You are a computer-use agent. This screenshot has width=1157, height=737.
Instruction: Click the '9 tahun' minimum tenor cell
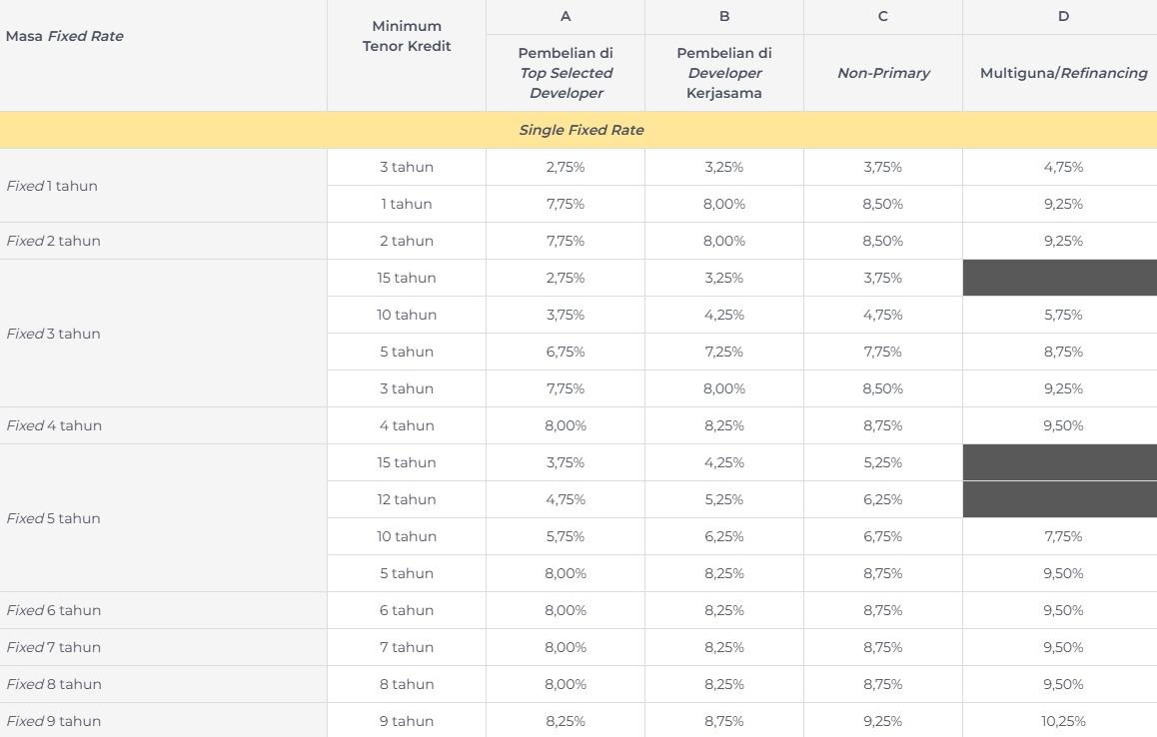pyautogui.click(x=407, y=721)
